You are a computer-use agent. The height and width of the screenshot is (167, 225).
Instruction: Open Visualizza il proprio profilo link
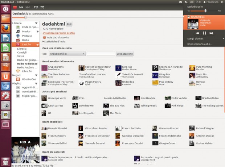coord(59,33)
